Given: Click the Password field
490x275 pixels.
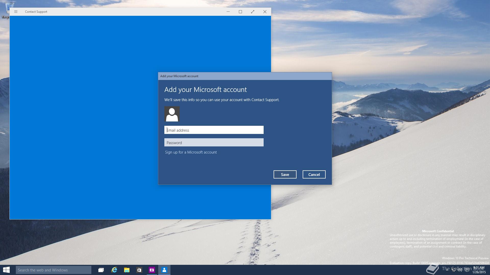Looking at the screenshot, I should click(214, 142).
